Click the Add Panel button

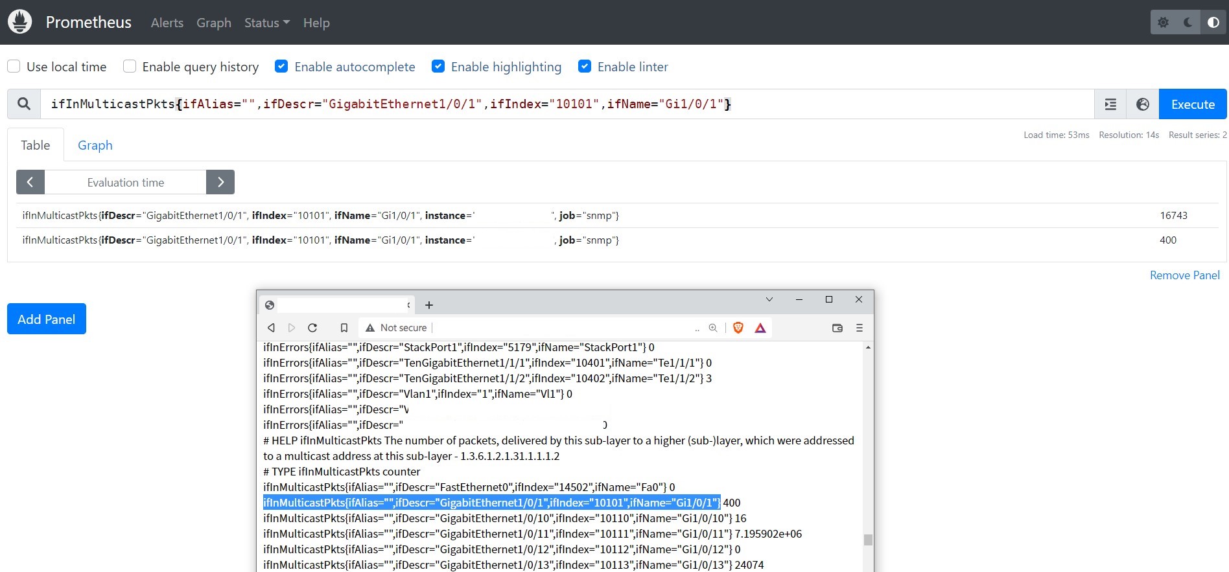47,319
